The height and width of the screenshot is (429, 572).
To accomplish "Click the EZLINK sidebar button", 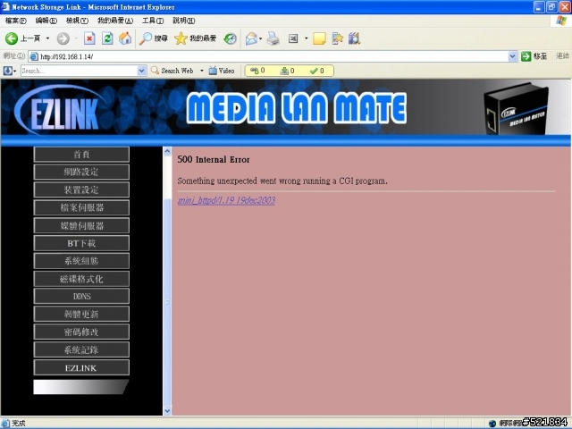I will (81, 367).
